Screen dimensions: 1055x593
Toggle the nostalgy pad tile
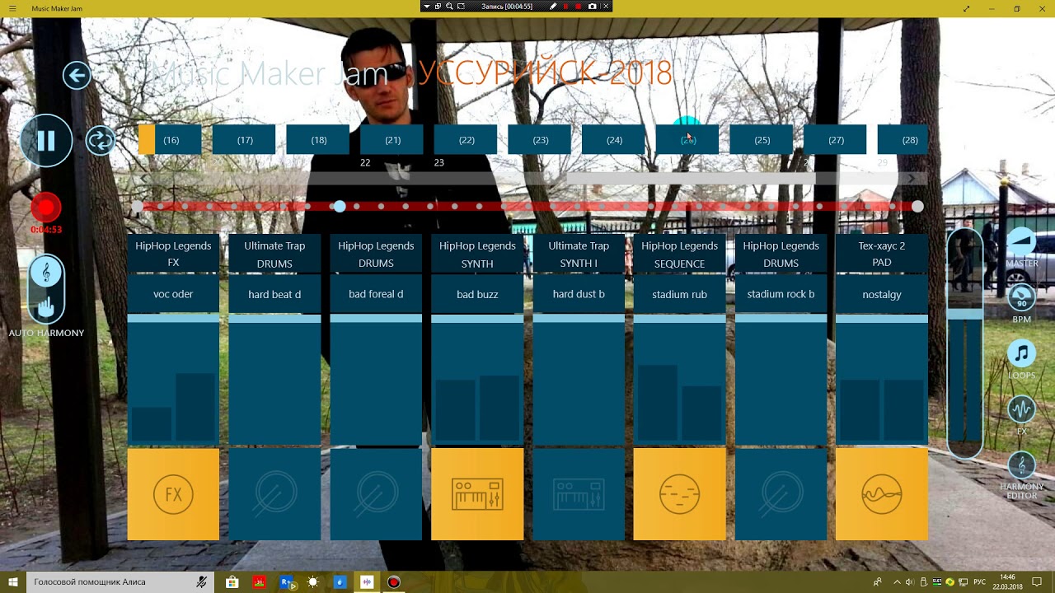pos(882,494)
